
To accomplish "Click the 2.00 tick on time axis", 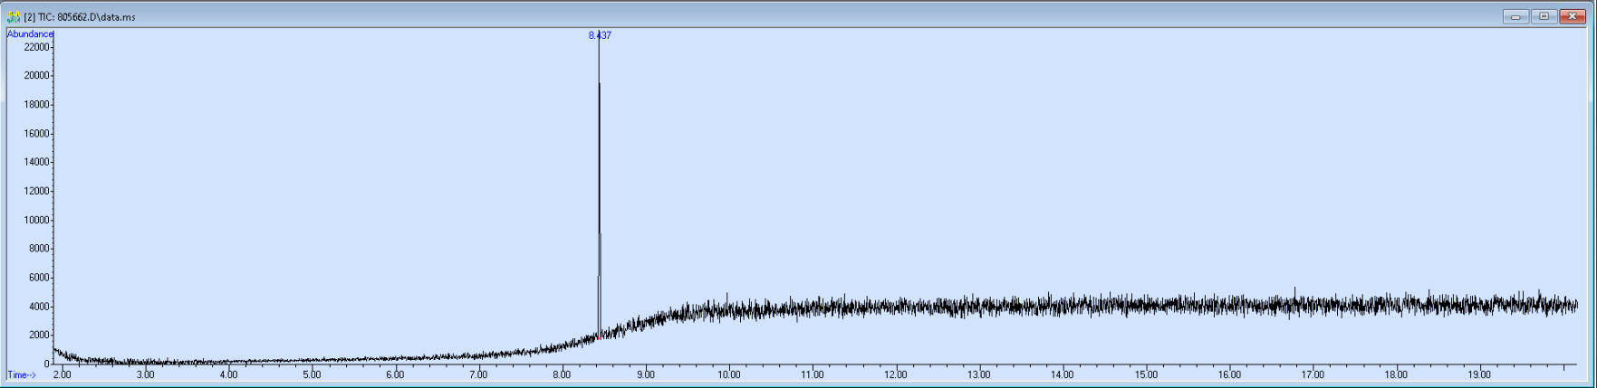I will [62, 374].
